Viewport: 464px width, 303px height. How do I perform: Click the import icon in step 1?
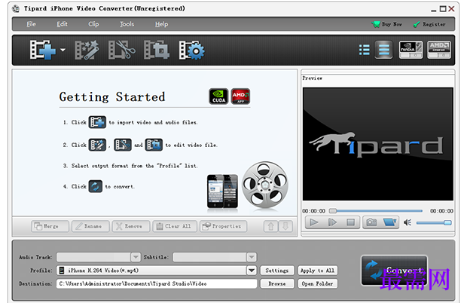click(x=97, y=122)
